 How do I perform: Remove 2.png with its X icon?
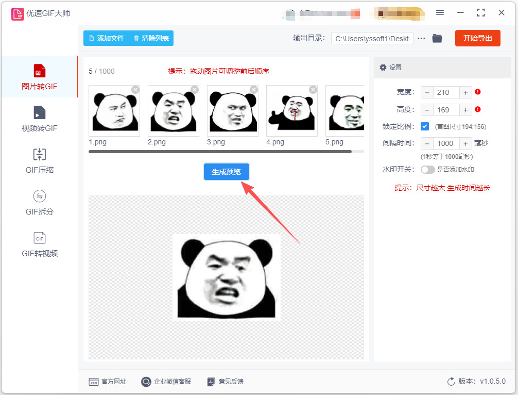coord(195,90)
